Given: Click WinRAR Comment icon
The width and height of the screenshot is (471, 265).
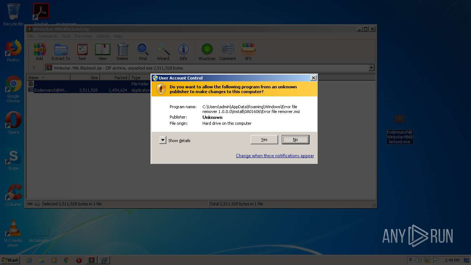Looking at the screenshot, I should pyautogui.click(x=228, y=52).
